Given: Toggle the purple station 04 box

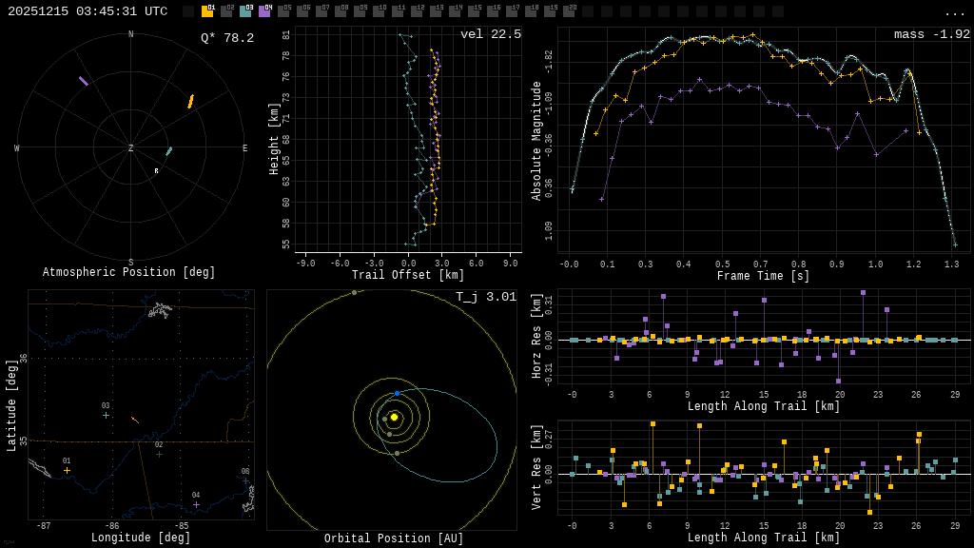Looking at the screenshot, I should point(264,11).
